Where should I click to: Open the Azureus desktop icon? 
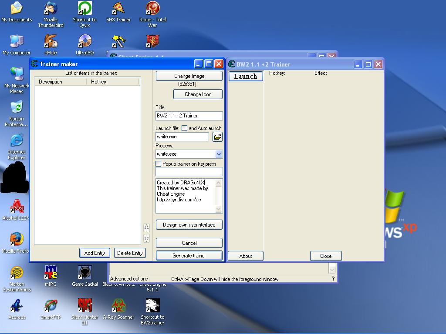pyautogui.click(x=17, y=306)
